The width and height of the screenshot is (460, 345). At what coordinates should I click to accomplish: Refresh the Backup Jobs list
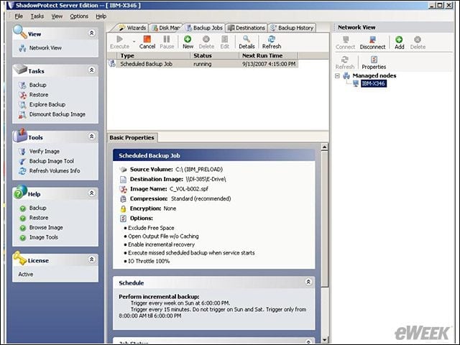(272, 42)
